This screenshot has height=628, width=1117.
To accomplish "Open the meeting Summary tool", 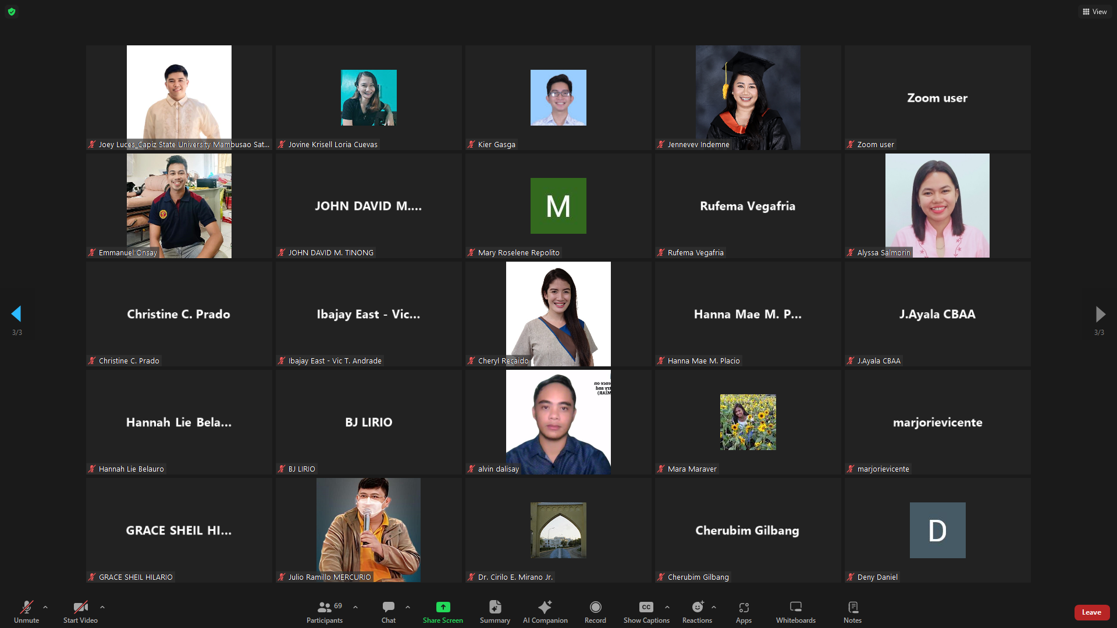I will 495,612.
